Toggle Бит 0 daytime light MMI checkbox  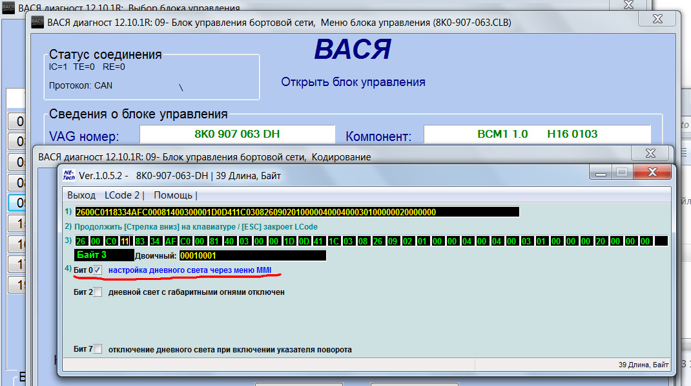[98, 270]
